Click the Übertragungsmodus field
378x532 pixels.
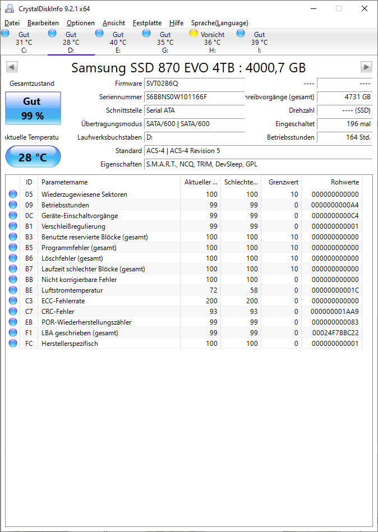(x=195, y=124)
